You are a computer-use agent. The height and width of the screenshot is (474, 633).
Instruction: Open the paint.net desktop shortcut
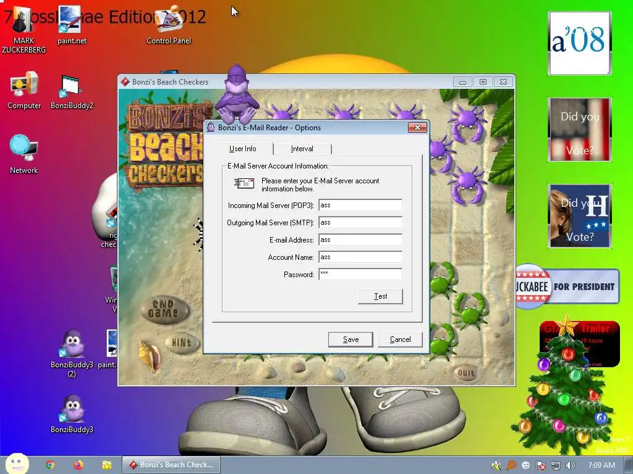[x=72, y=25]
